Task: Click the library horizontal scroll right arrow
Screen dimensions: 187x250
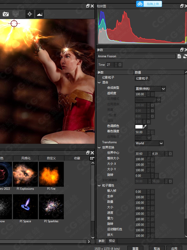Action: [x=89, y=241]
